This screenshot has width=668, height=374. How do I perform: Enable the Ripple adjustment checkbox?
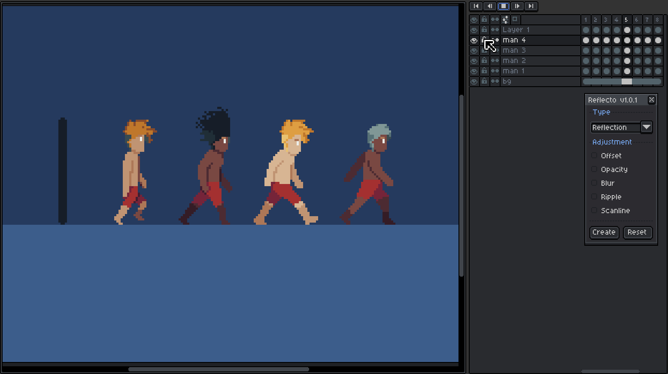pos(594,196)
